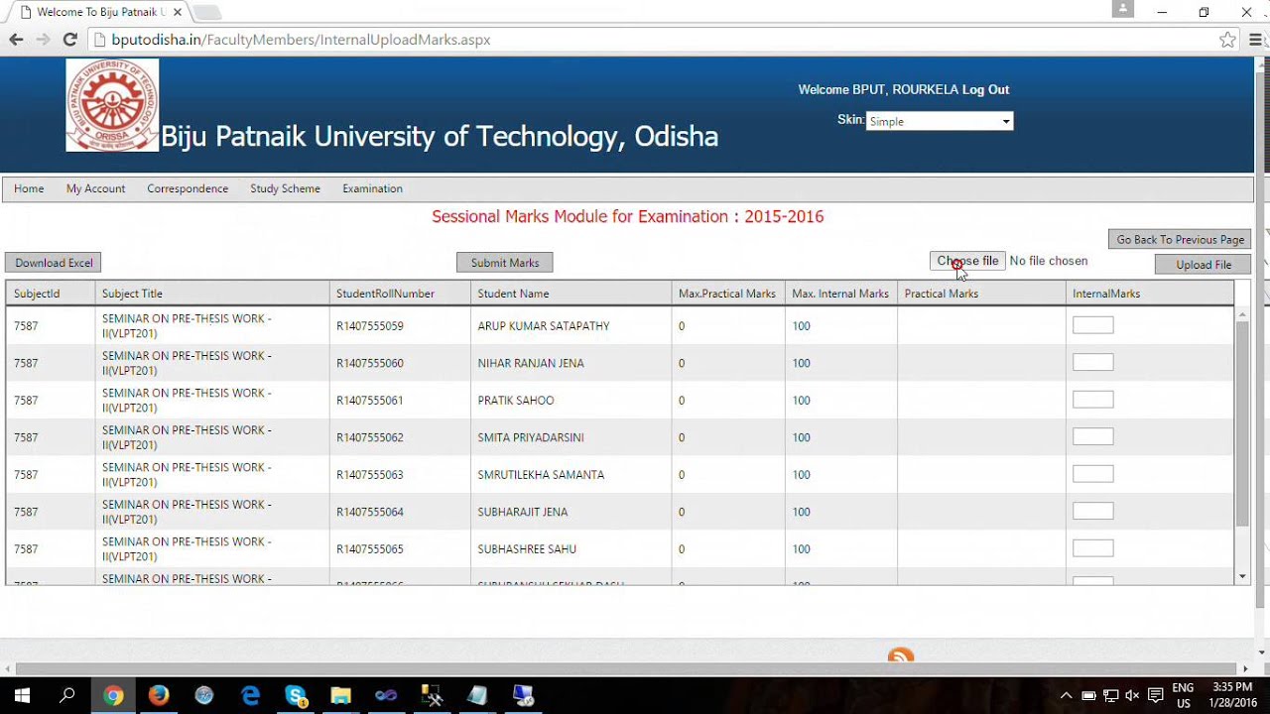The height and width of the screenshot is (714, 1270).
Task: Open the clock showing 3:35 PM
Action: point(1233,695)
